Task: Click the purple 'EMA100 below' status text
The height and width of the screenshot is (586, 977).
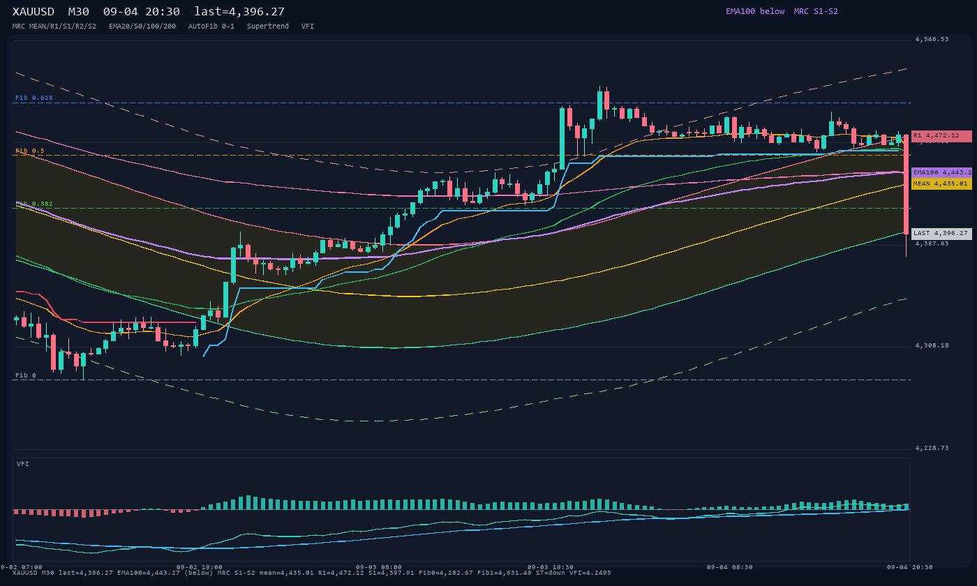Action: tap(755, 11)
